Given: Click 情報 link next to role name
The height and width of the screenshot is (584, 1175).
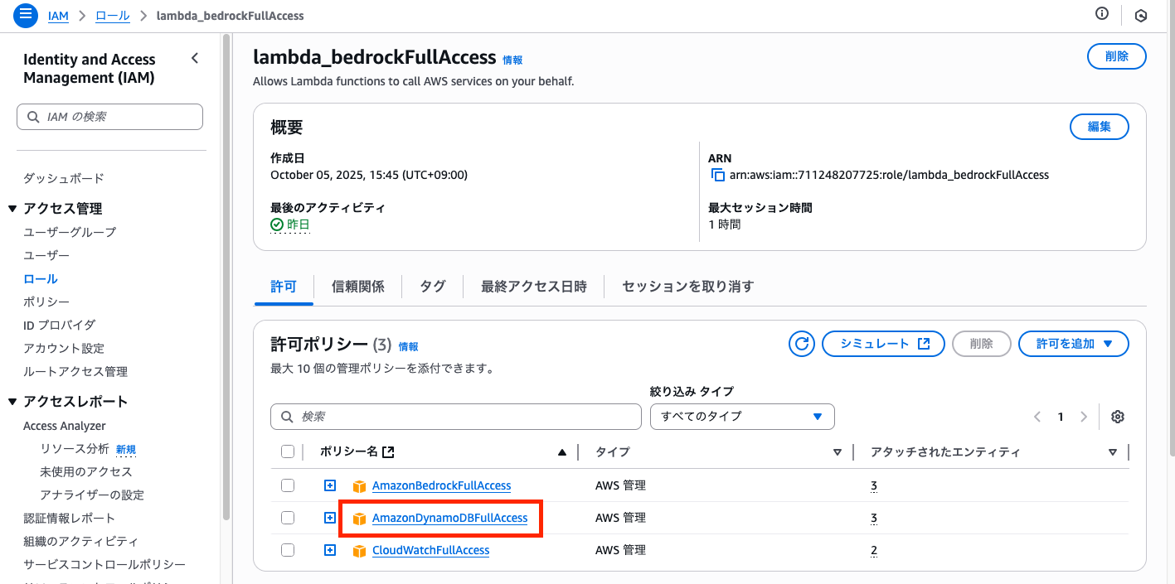Looking at the screenshot, I should (512, 60).
